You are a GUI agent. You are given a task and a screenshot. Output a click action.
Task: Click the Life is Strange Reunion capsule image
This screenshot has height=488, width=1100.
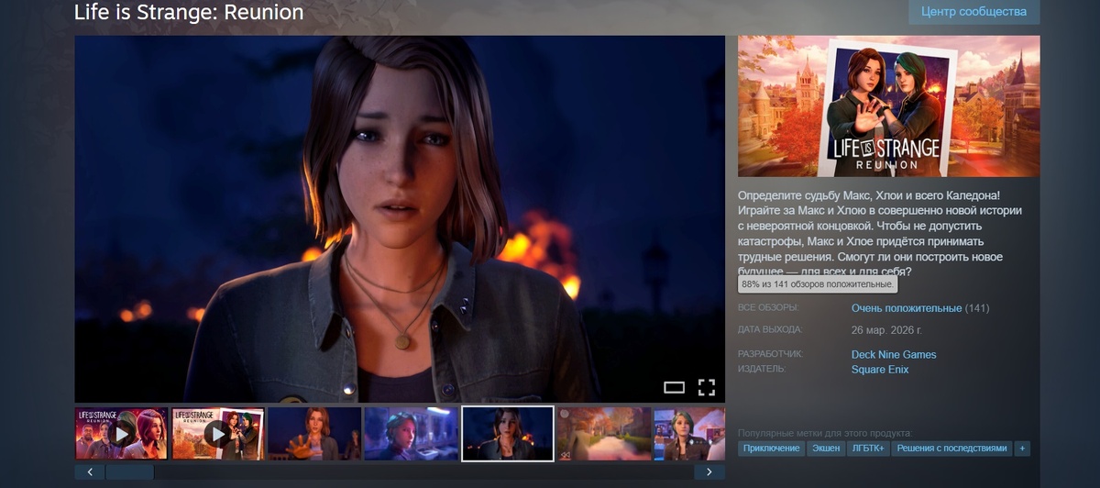coord(888,105)
